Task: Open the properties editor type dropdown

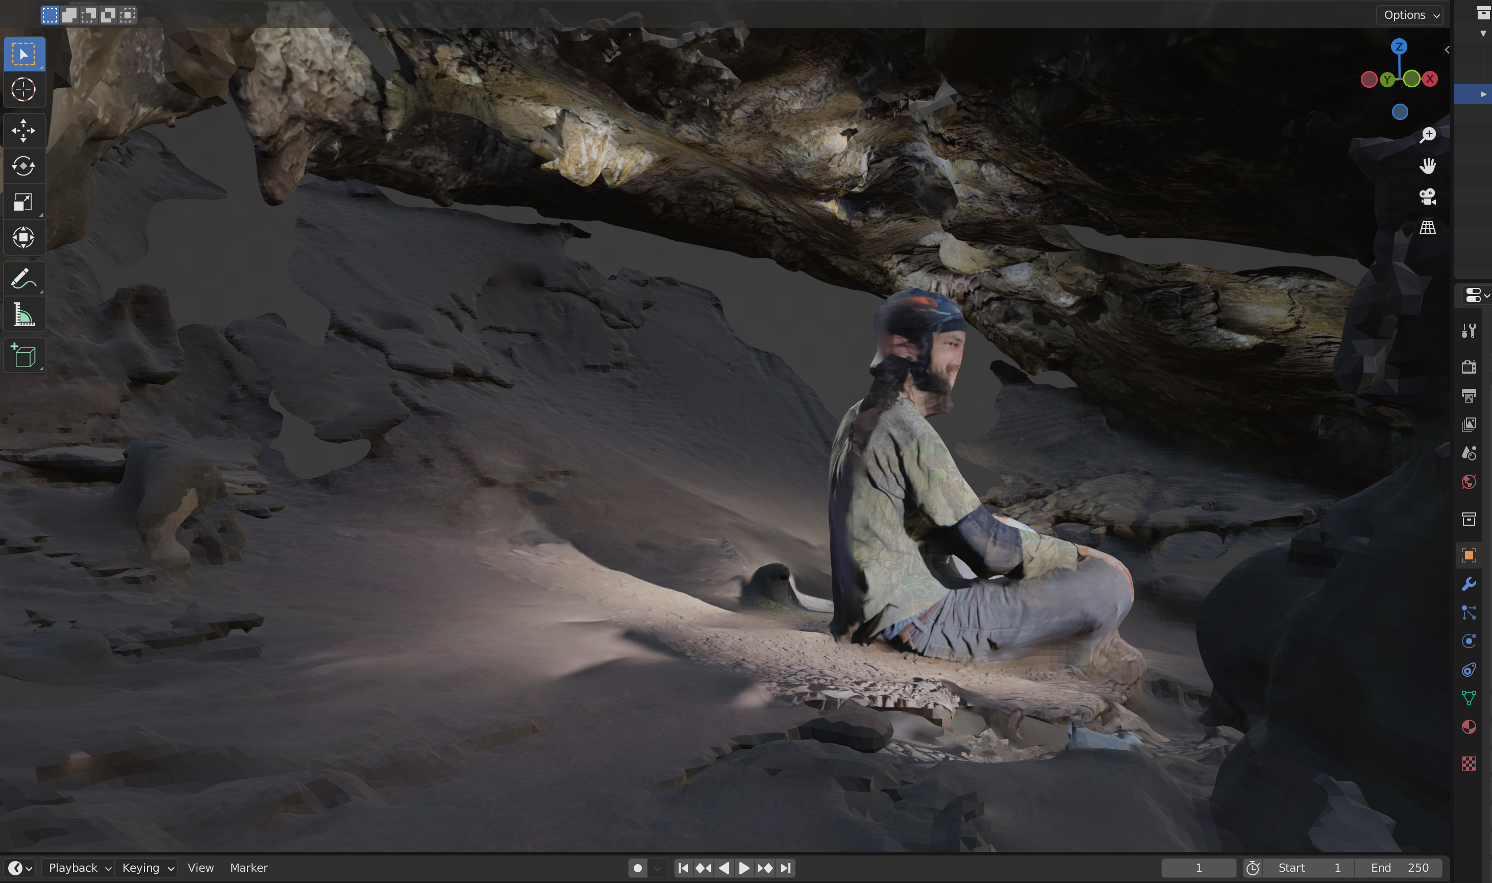Action: [x=1477, y=295]
